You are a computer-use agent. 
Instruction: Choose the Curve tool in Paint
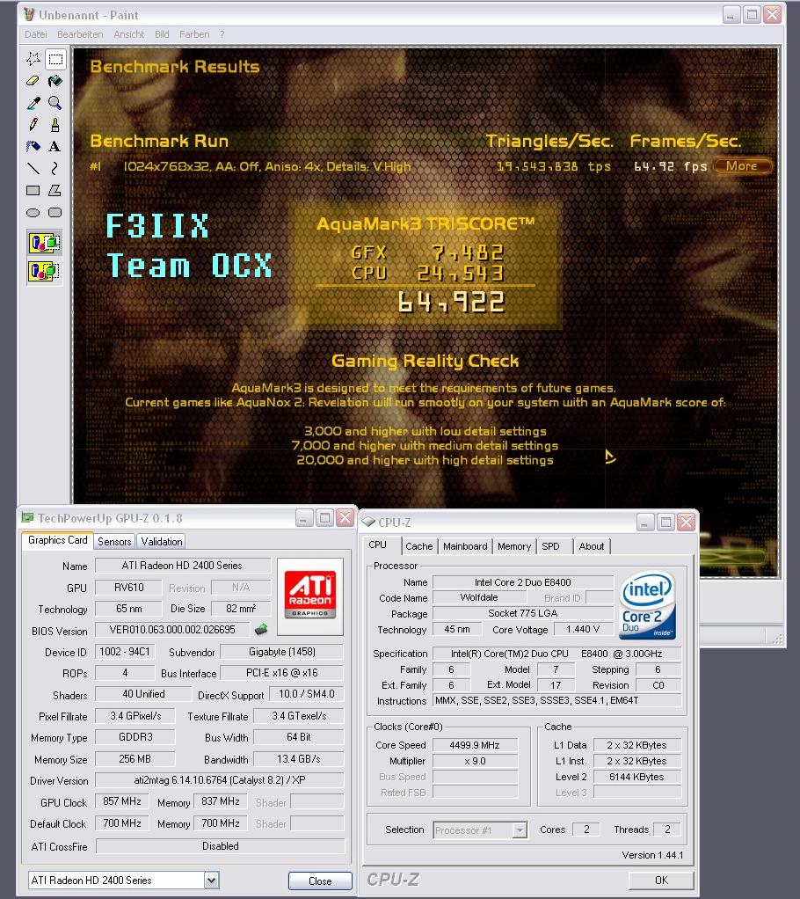(55, 168)
